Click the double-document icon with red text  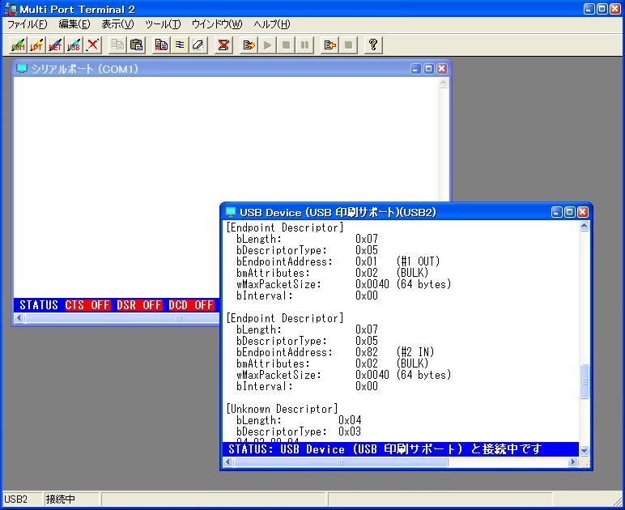click(x=161, y=45)
